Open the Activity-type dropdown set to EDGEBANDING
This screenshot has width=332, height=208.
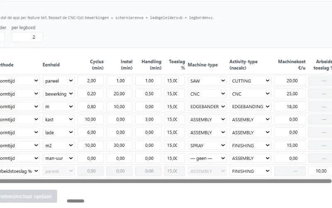[x=251, y=106]
